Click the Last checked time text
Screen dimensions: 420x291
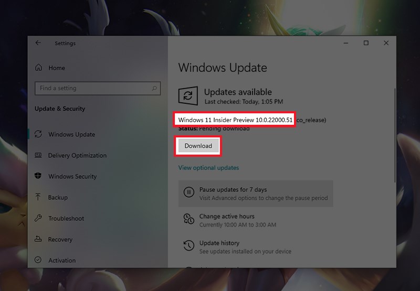(244, 102)
